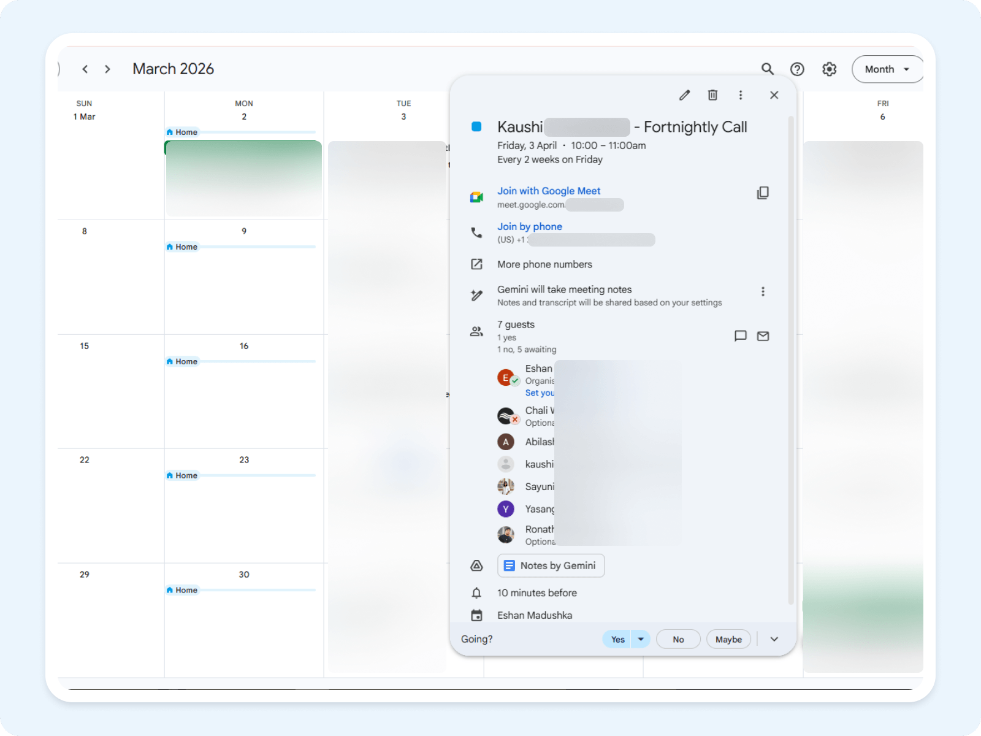The width and height of the screenshot is (981, 736).
Task: Email all guests via the envelope icon
Action: pyautogui.click(x=763, y=336)
